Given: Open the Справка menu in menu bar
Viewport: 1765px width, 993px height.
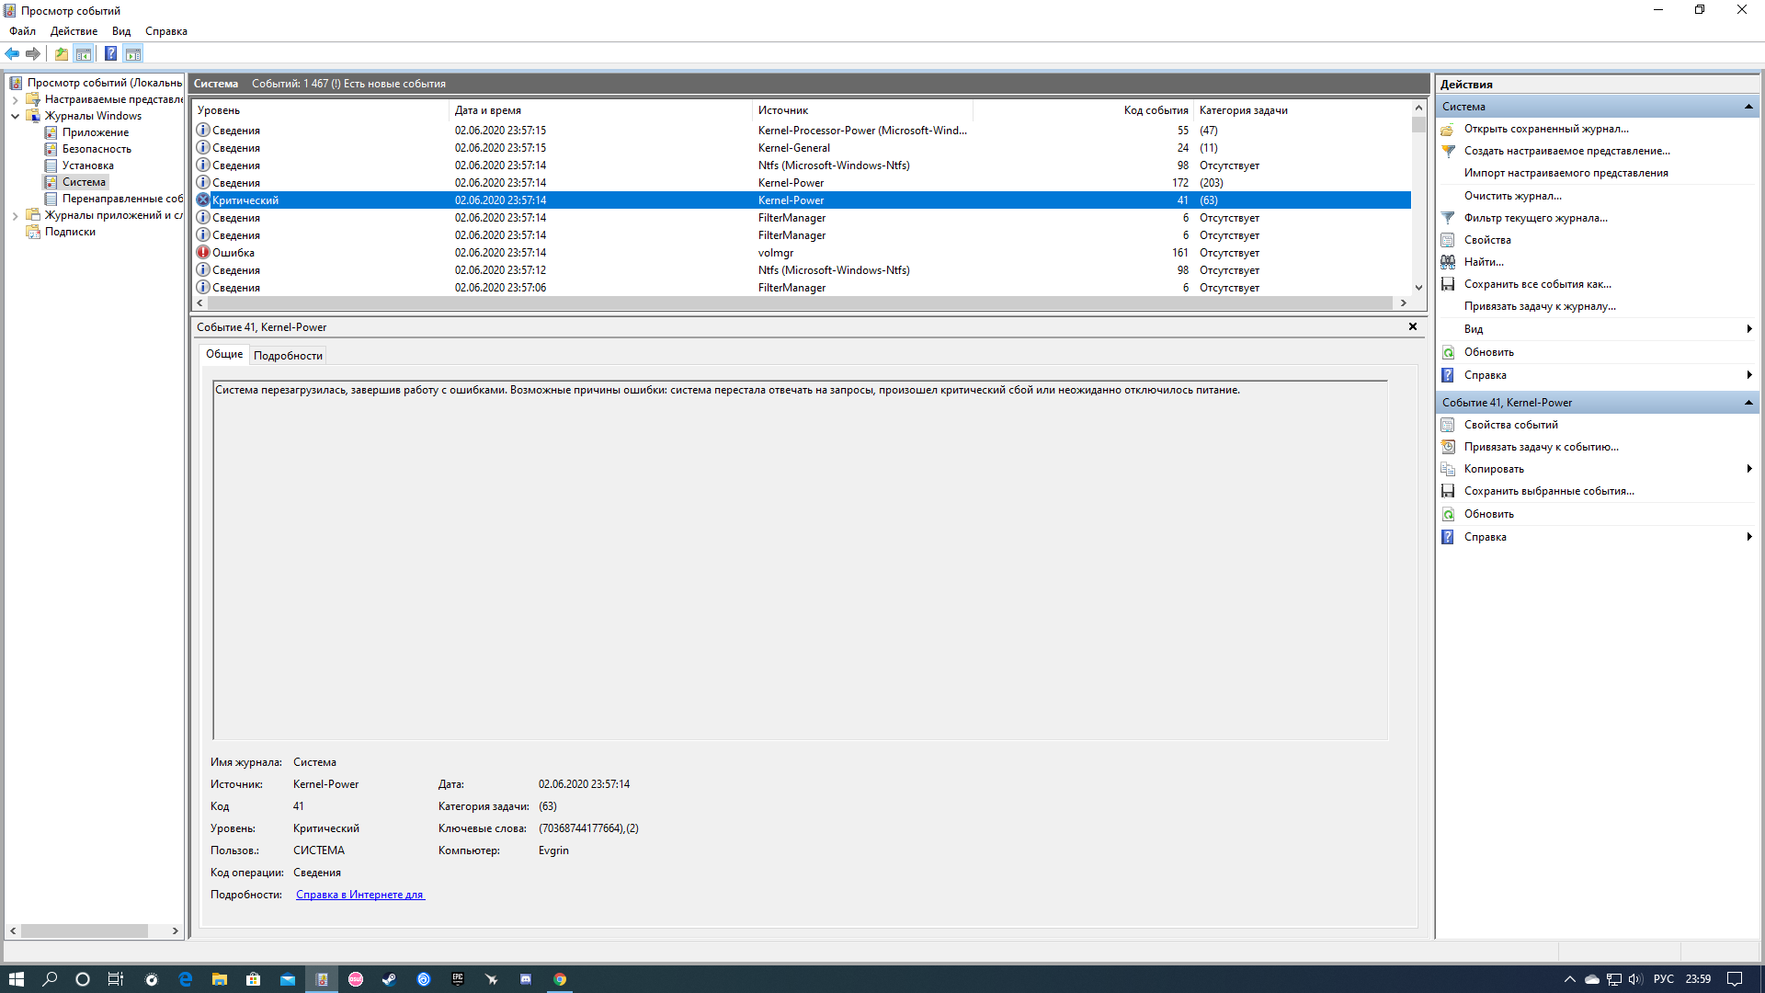Looking at the screenshot, I should click(x=166, y=31).
